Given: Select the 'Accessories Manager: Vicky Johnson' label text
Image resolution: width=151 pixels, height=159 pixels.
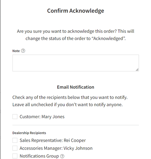Looking at the screenshot, I should pos(56,148).
